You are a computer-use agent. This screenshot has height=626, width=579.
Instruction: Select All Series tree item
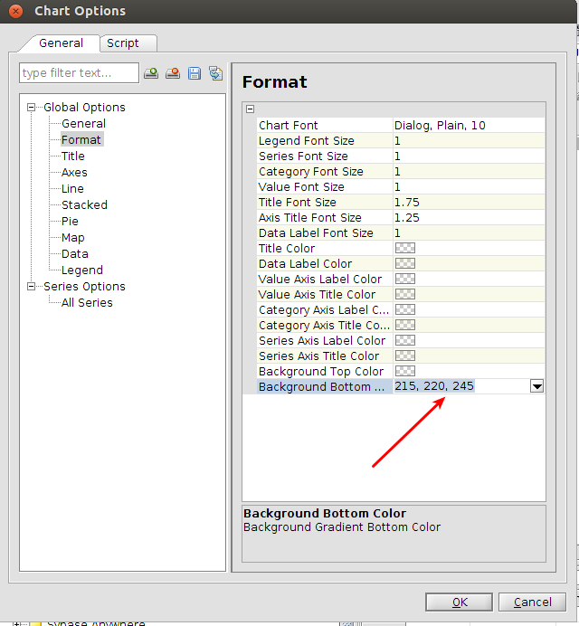(87, 303)
